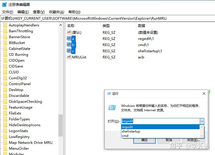Open the 查看(V) menu
The image size is (215, 155).
point(39,12)
